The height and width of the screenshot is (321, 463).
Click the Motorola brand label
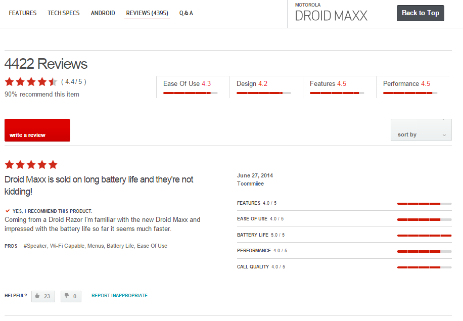[x=308, y=5]
